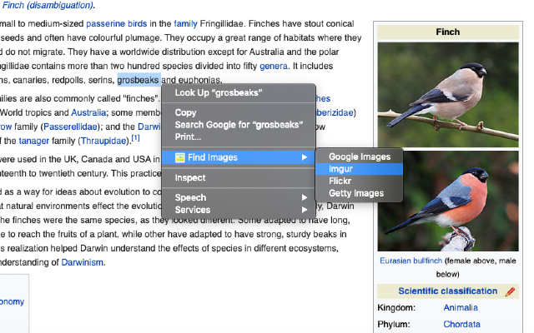This screenshot has width=534, height=333.
Task: Choose Copy from the context menu
Action: [x=186, y=112]
